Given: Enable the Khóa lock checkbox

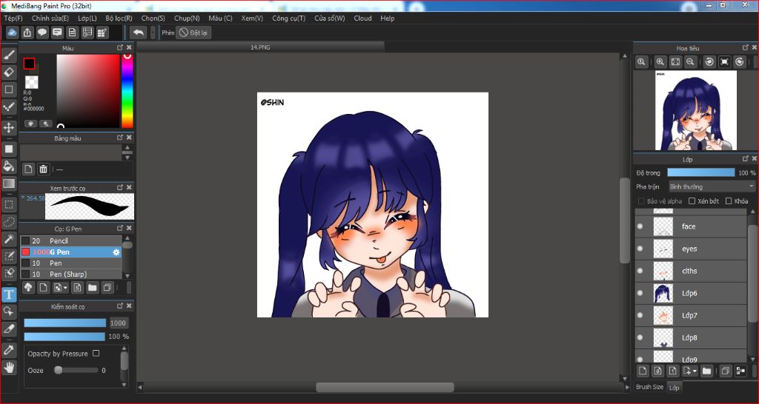Looking at the screenshot, I should pyautogui.click(x=729, y=201).
